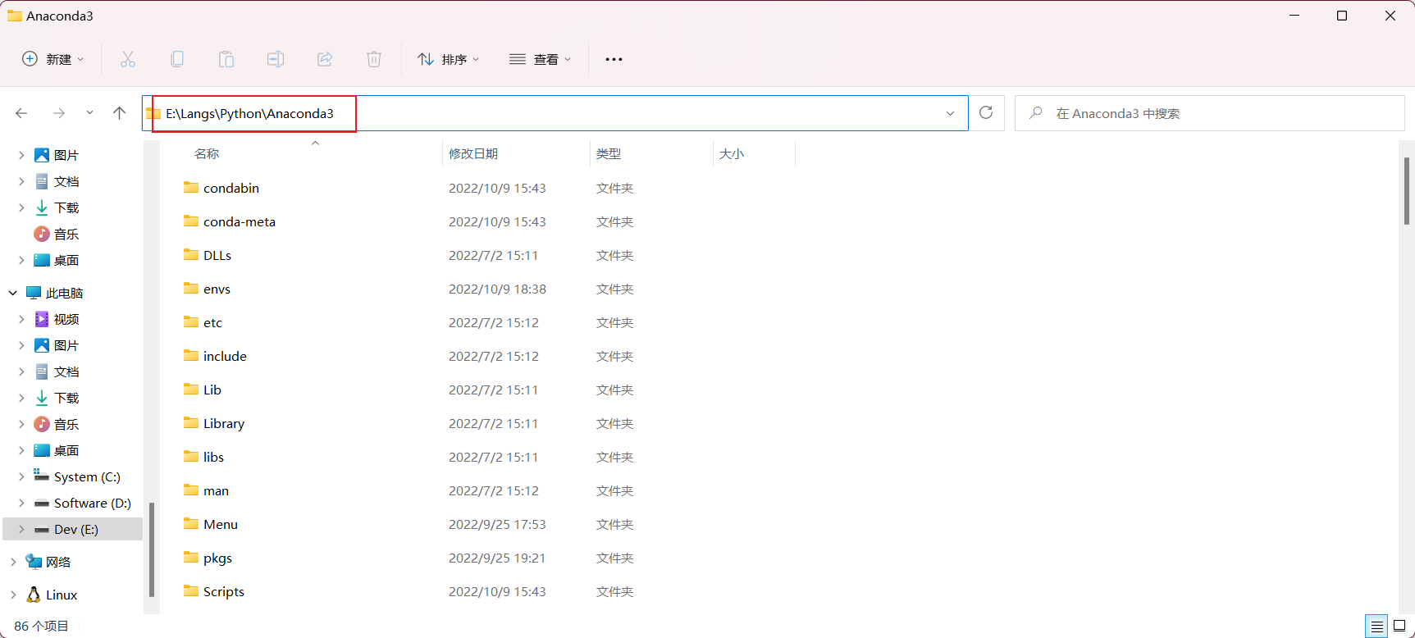Screen dimensions: 1415x638
Task: Sort by 名称 column header
Action: coord(207,153)
